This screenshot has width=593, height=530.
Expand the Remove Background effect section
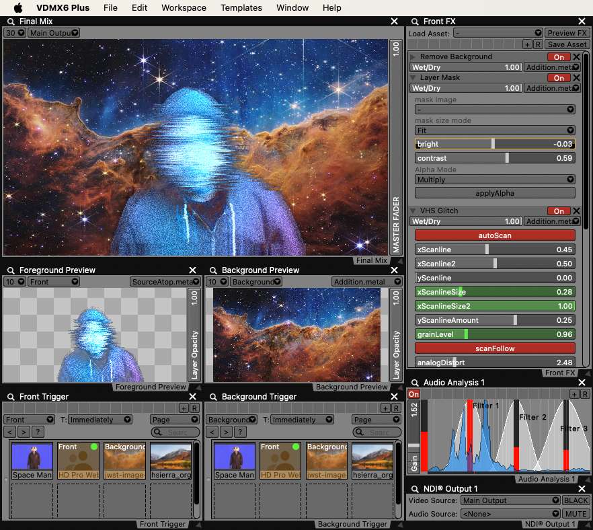[413, 57]
